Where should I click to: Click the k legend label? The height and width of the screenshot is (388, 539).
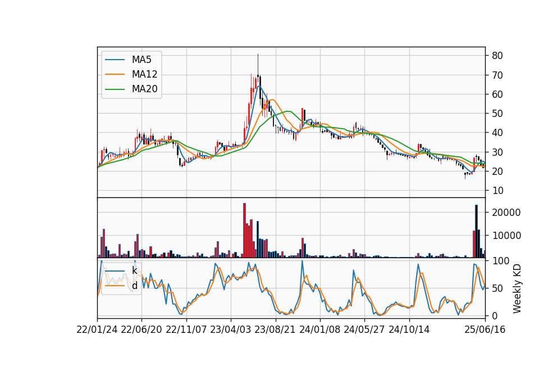[x=134, y=270]
